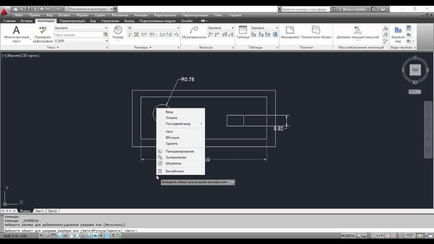Click the QuickCalc (БыстрКальк) calculator icon

(160, 171)
